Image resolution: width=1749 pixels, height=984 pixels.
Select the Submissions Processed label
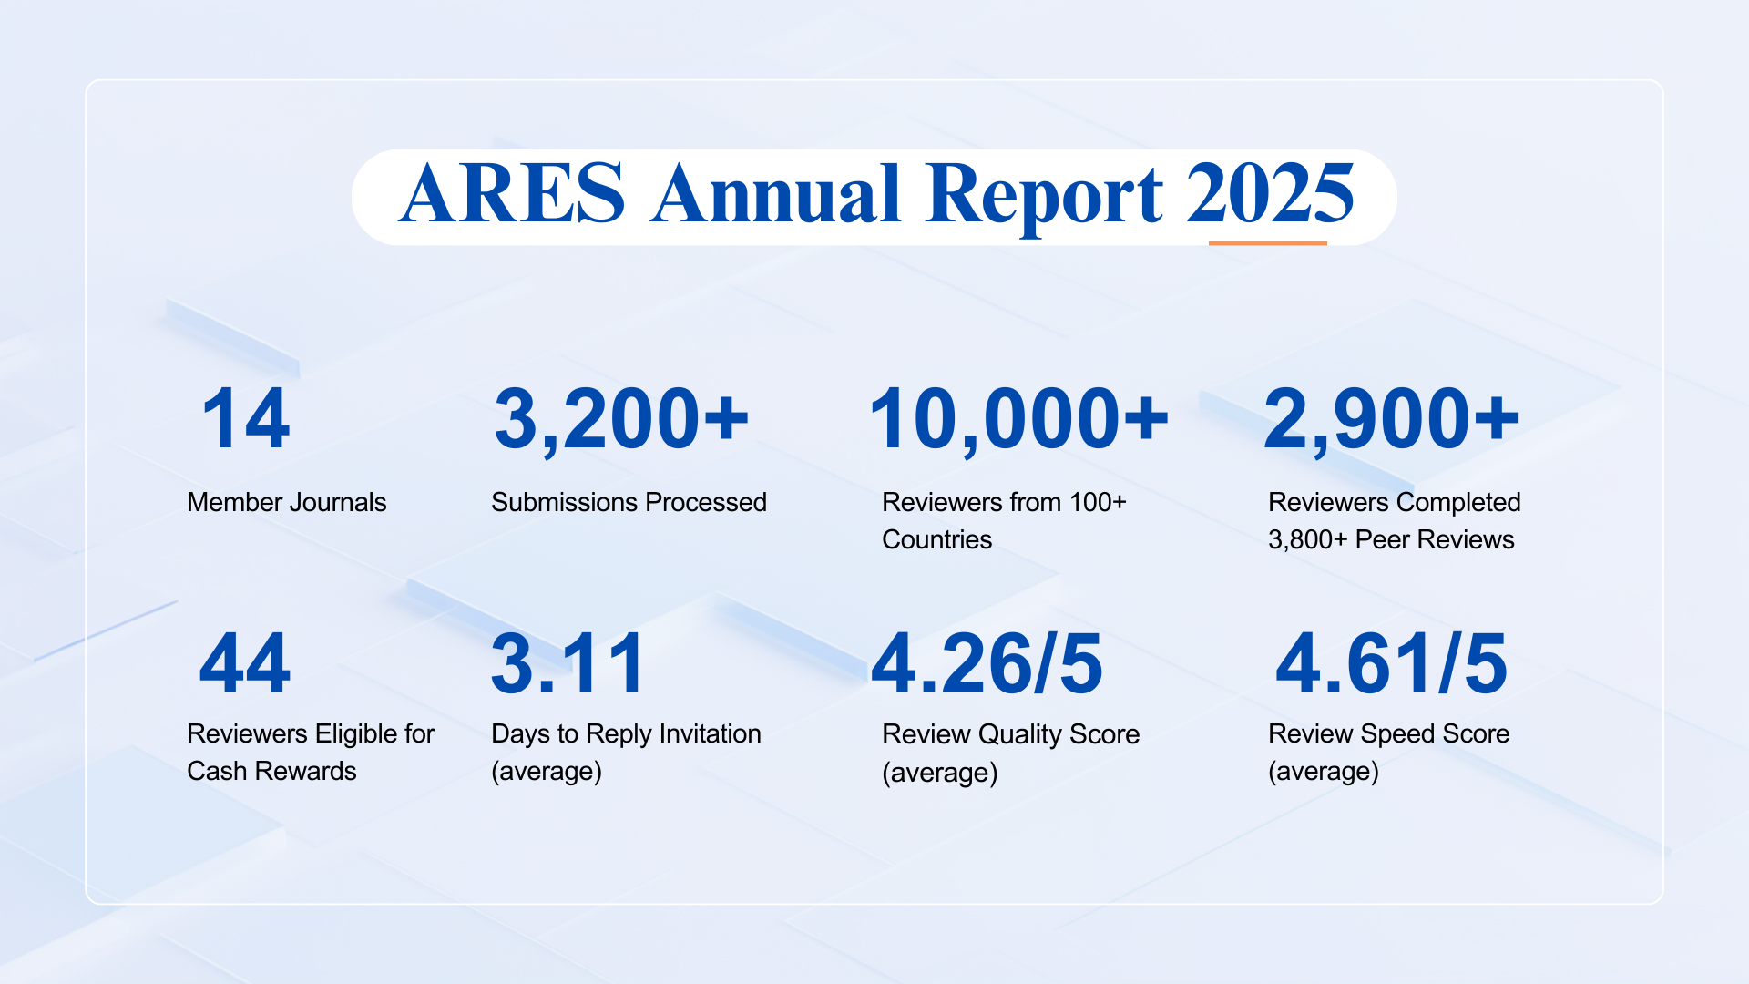coord(629,502)
